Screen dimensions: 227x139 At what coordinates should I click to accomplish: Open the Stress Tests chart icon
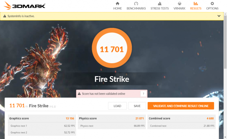click(160, 3)
